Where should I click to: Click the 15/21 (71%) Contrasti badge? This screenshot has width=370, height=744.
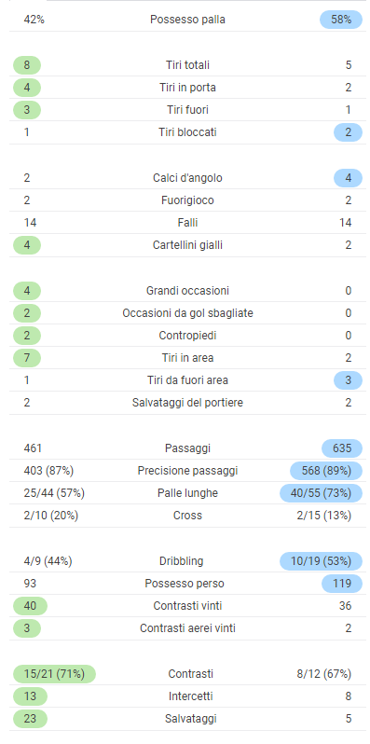click(x=54, y=674)
